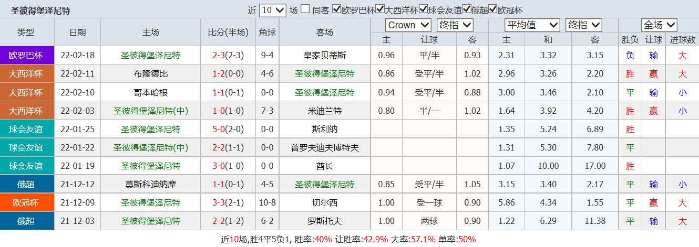
Task: Click handicap 半/一 in 米迪兰特 row
Action: [x=429, y=111]
